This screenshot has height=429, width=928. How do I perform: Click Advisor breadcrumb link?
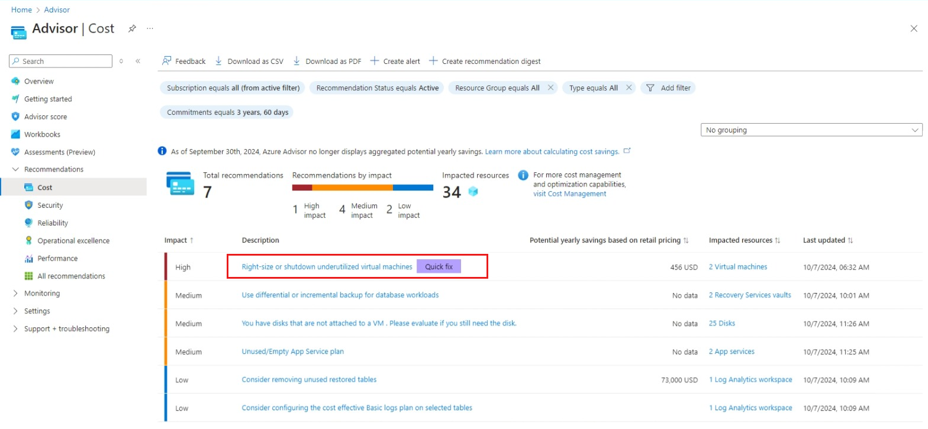pyautogui.click(x=57, y=9)
